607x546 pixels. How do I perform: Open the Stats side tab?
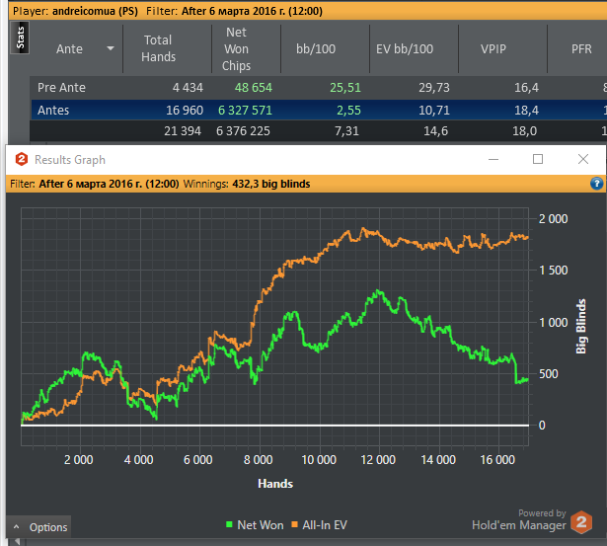click(22, 40)
